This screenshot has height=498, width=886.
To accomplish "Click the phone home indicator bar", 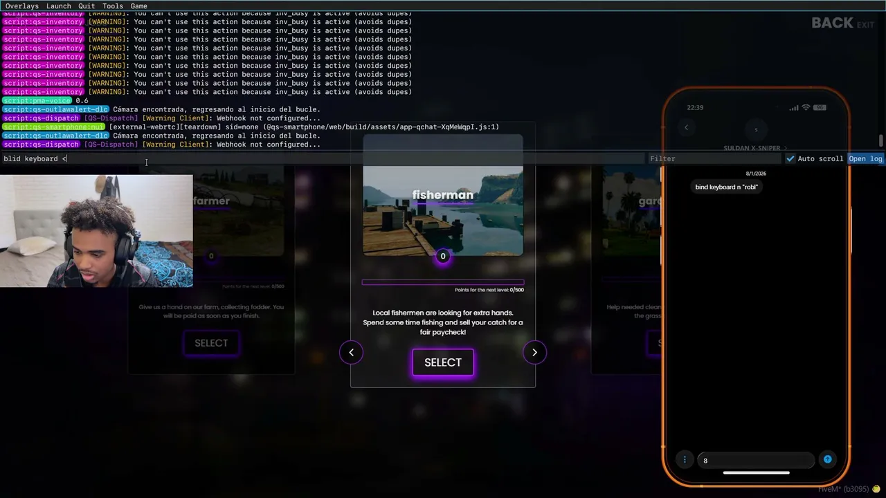I will (756, 473).
